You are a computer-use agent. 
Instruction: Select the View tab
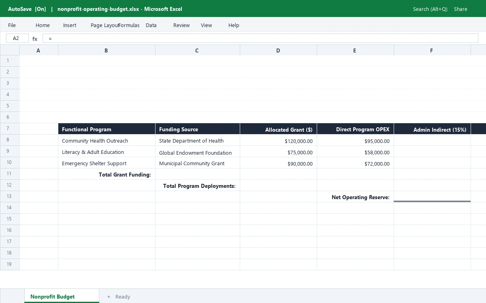point(206,25)
